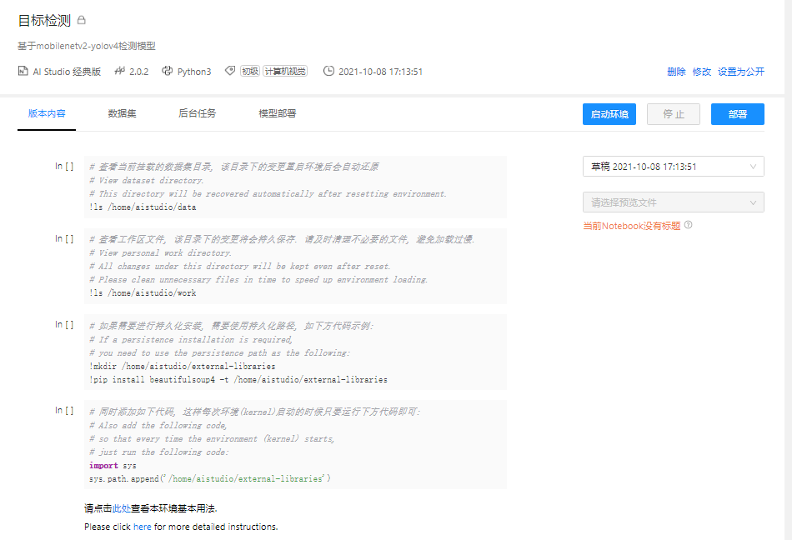Click the 计算机视觉 category tag
Viewport: 792px width, 540px height.
point(283,71)
